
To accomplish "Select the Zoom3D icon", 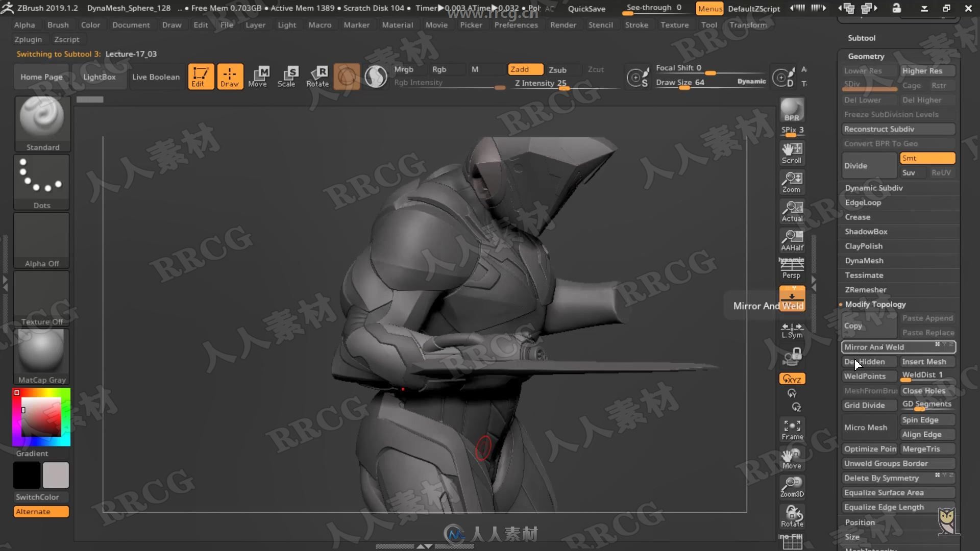I will [x=792, y=485].
